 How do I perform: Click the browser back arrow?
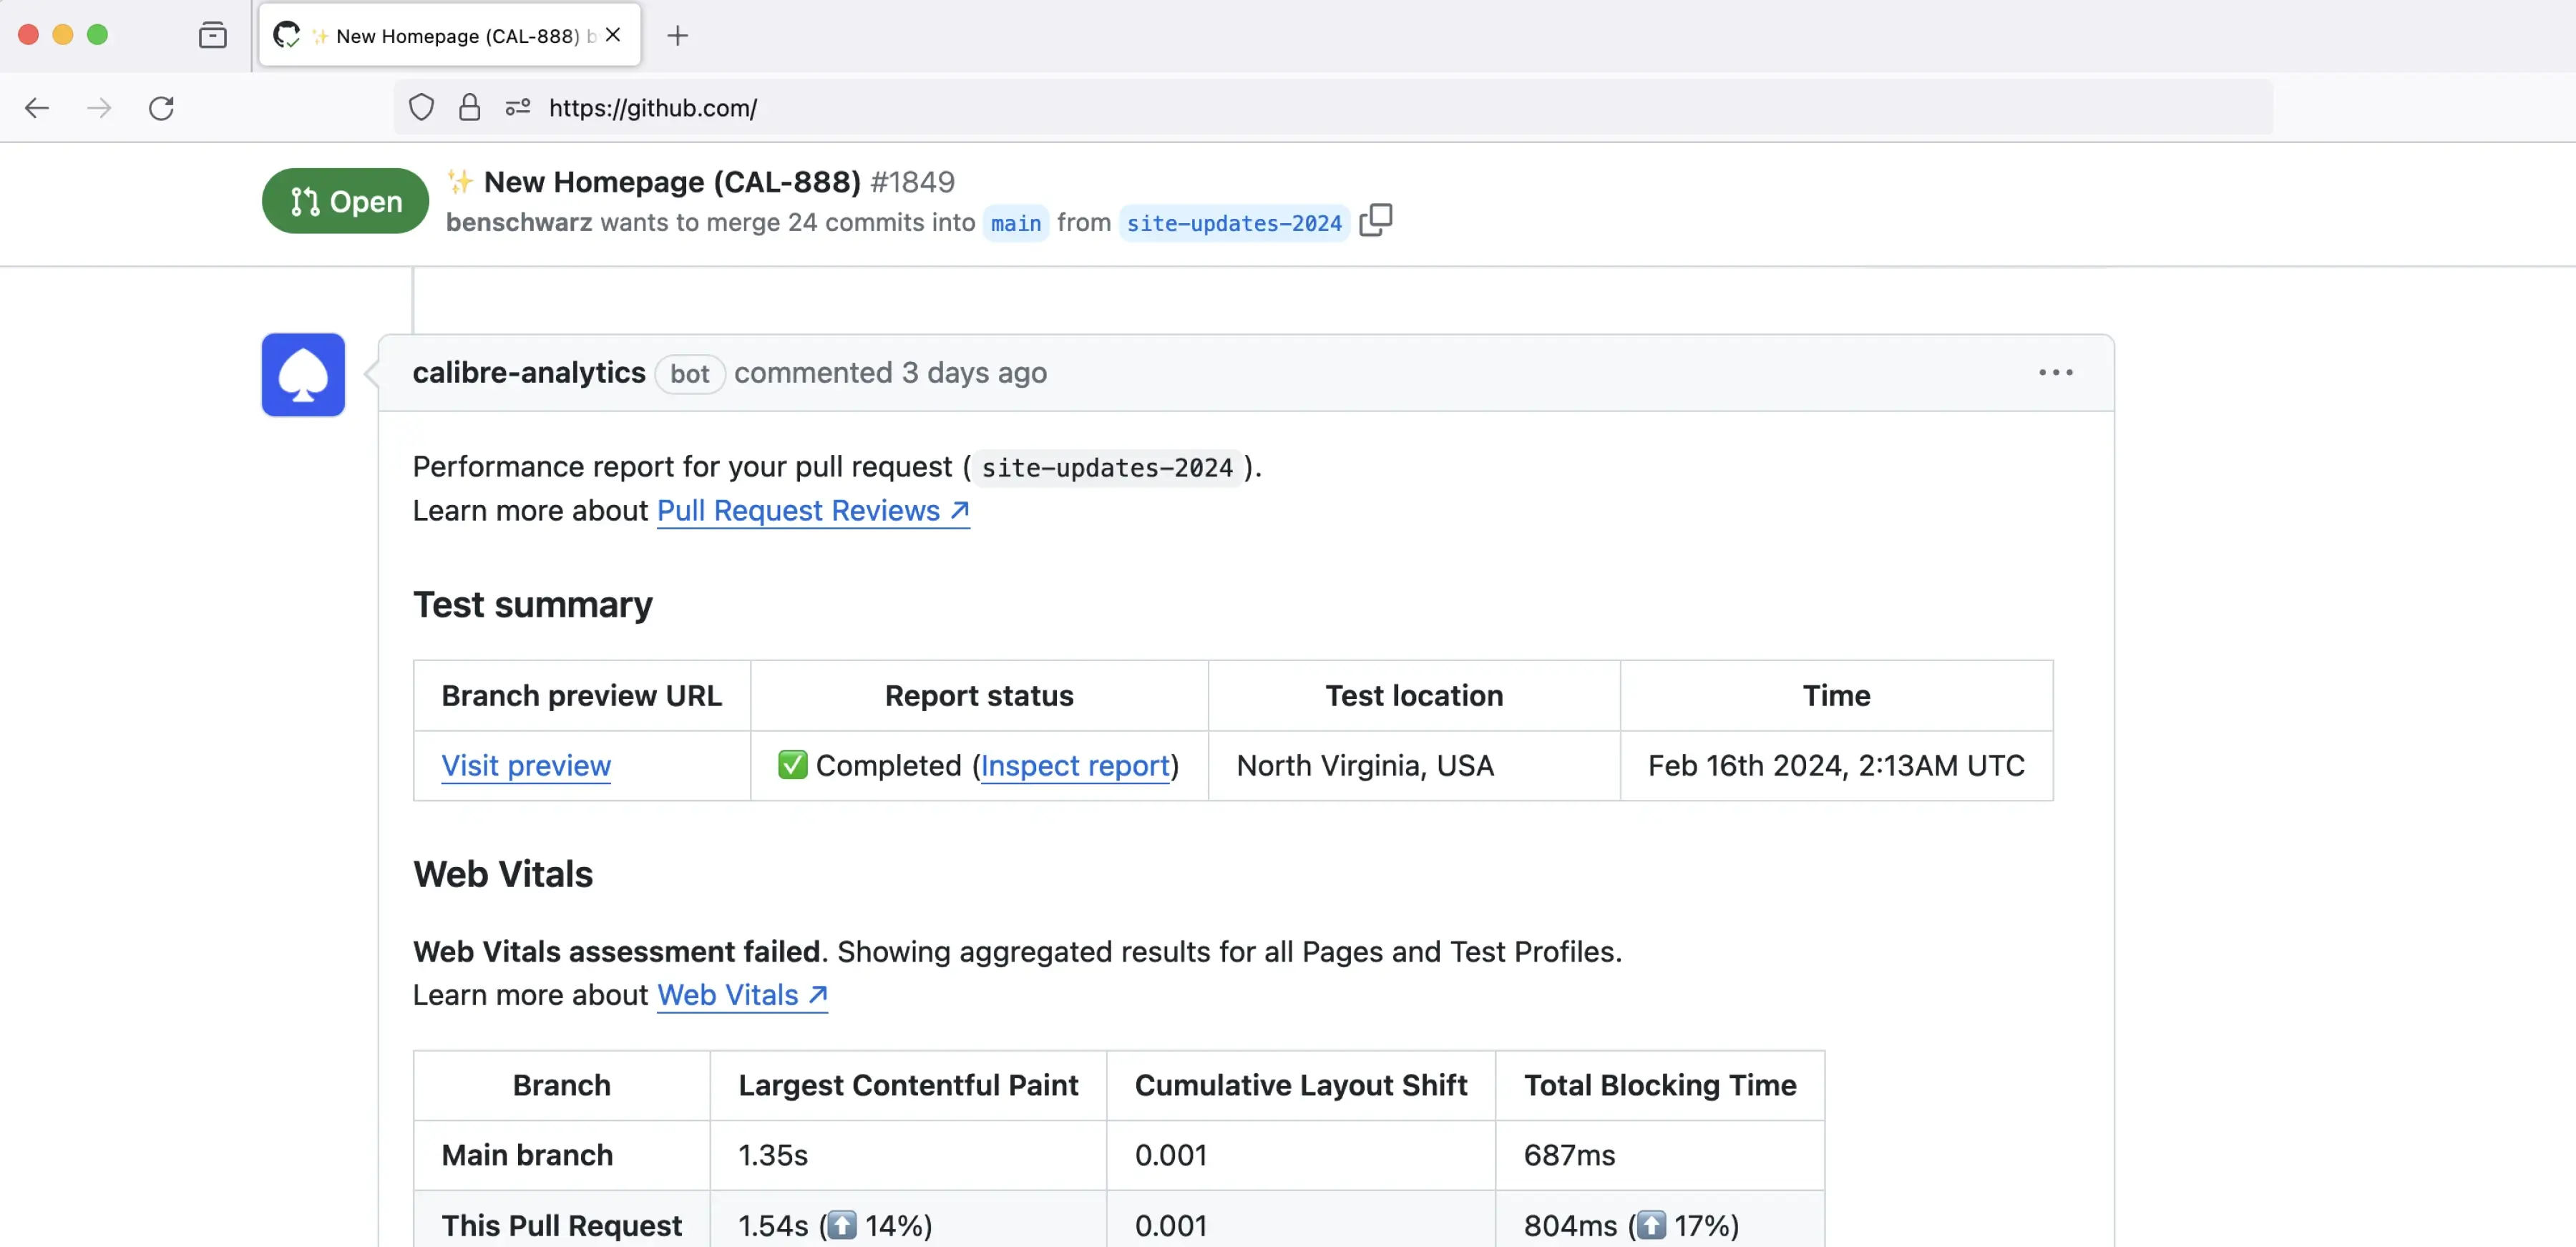[37, 108]
